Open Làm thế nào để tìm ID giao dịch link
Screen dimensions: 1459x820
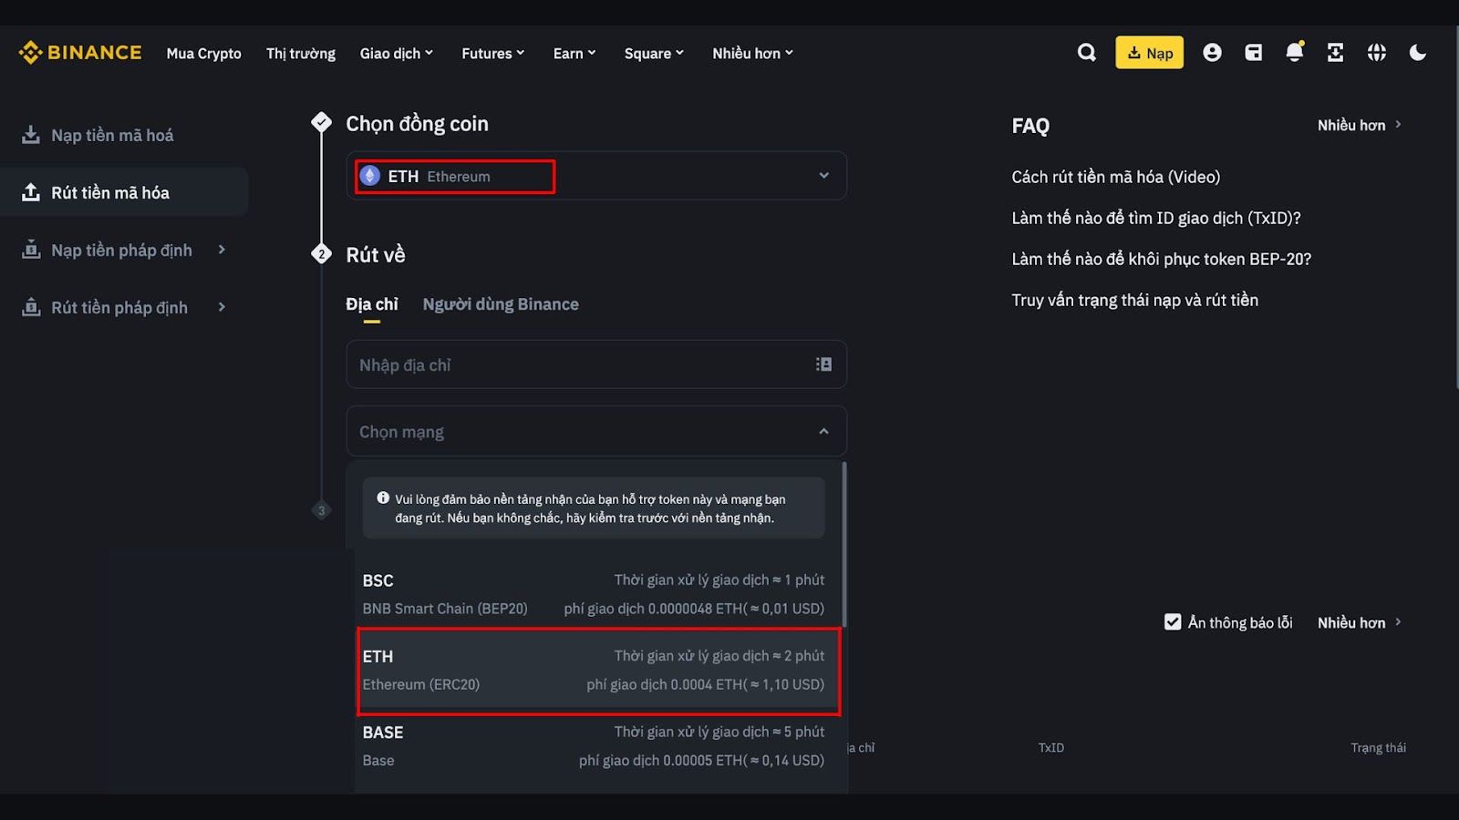1156,218
